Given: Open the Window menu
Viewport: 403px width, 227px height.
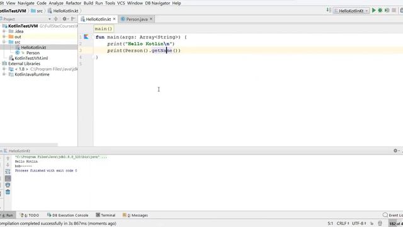Looking at the screenshot, I should coord(135,3).
